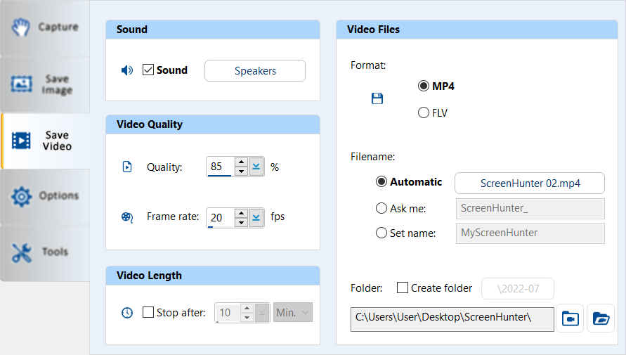626x355 pixels.
Task: Increase Stop after value with up arrow
Action: (247, 309)
